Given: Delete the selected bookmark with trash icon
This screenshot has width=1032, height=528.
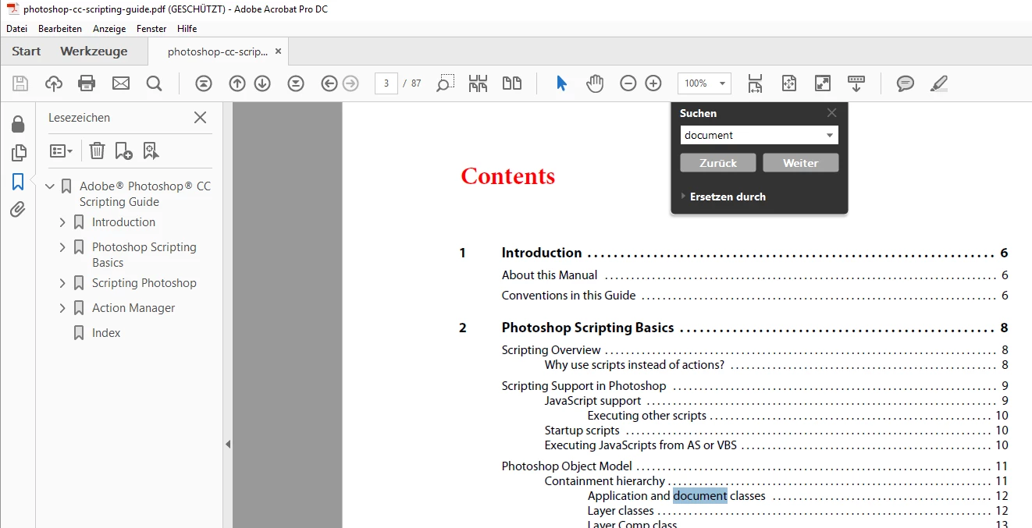Looking at the screenshot, I should tap(97, 151).
